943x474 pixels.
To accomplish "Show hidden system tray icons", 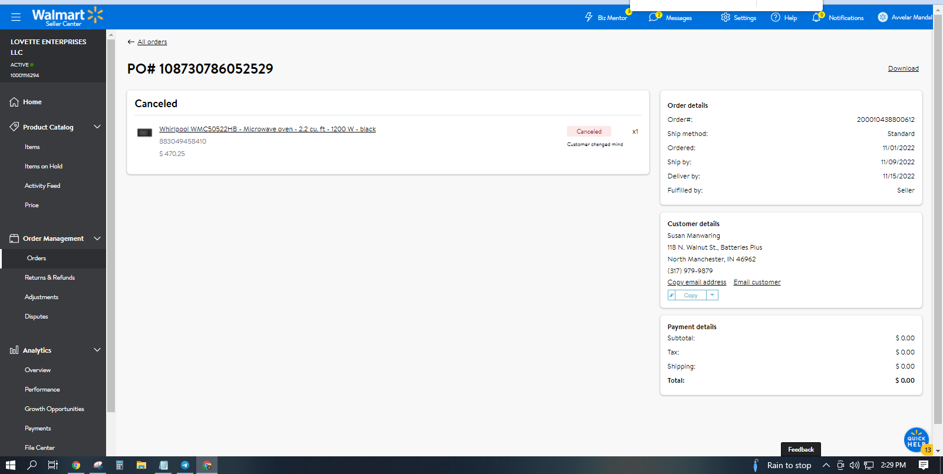I will [826, 465].
